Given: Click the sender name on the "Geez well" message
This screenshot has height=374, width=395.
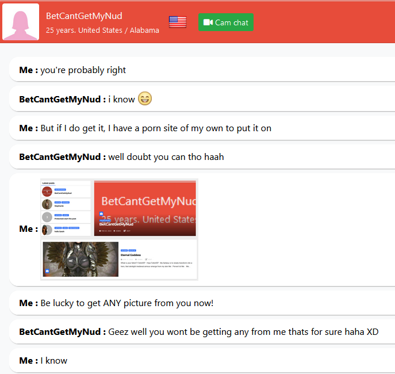Looking at the screenshot, I should [x=62, y=332].
